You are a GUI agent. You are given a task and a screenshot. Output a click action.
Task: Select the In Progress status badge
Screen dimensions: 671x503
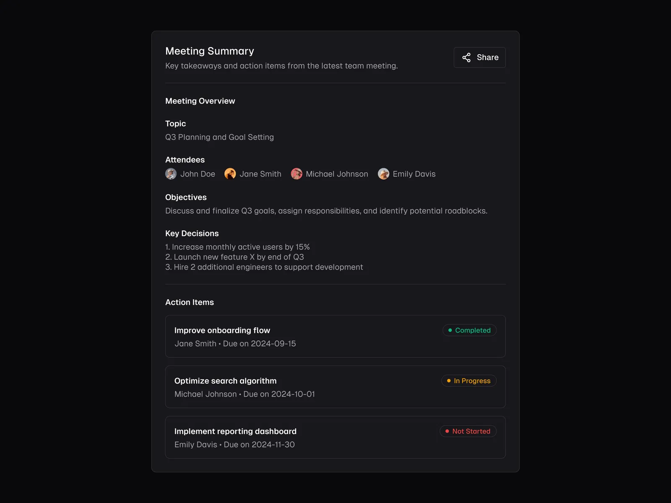point(468,381)
